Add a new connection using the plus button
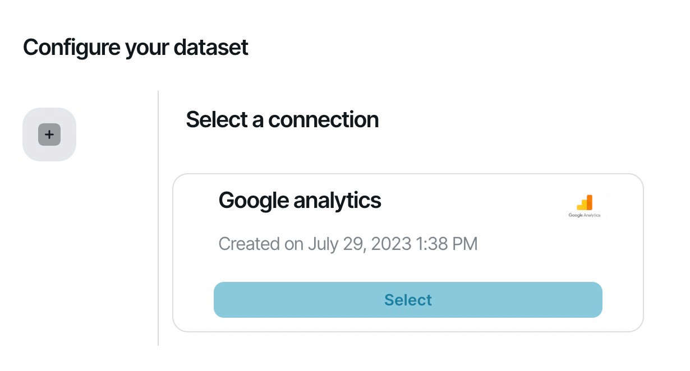Viewport: 690px width, 371px height. (49, 135)
